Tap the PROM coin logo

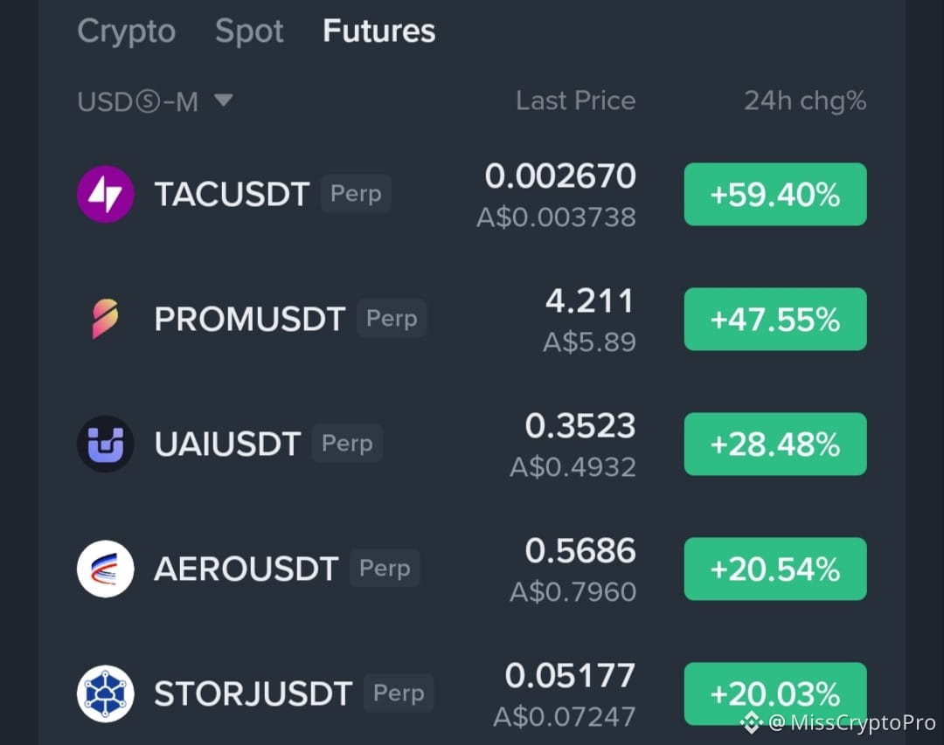click(106, 319)
